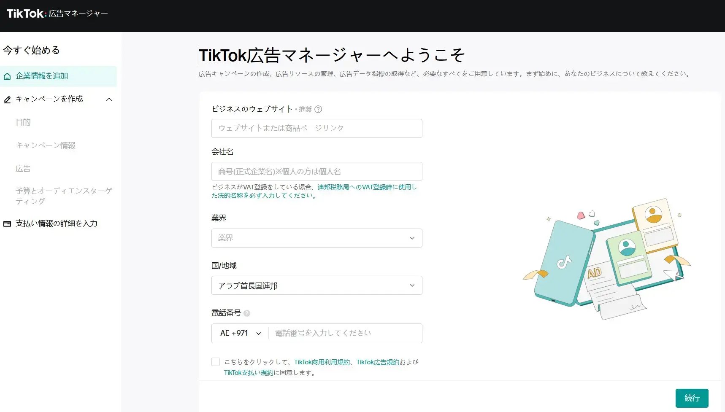Click the 今すぐ始める sidebar heading

pos(31,50)
